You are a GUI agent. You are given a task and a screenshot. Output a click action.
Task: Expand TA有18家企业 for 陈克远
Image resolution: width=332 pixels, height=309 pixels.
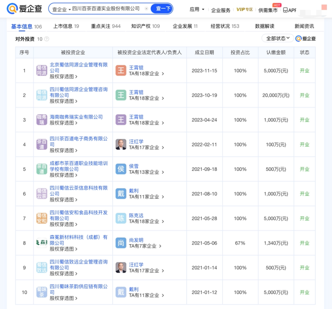click(147, 221)
